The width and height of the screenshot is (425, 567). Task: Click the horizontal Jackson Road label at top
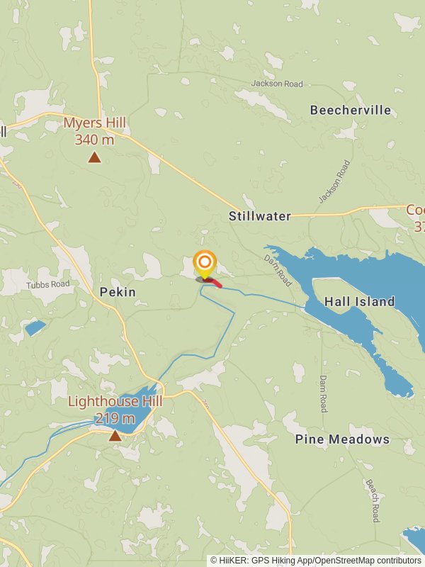(x=277, y=84)
